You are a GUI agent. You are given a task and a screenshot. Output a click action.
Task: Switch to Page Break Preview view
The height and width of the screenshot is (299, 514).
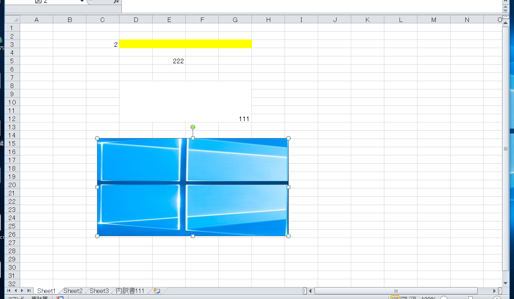[x=412, y=298]
